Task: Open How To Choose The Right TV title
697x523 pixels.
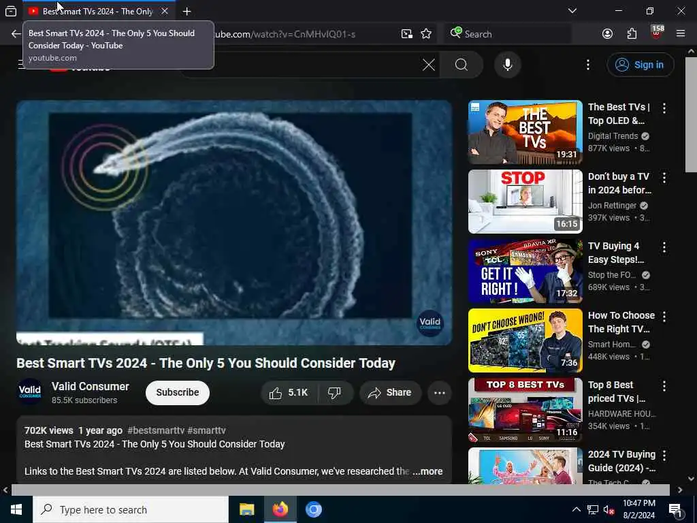Action: pos(621,322)
